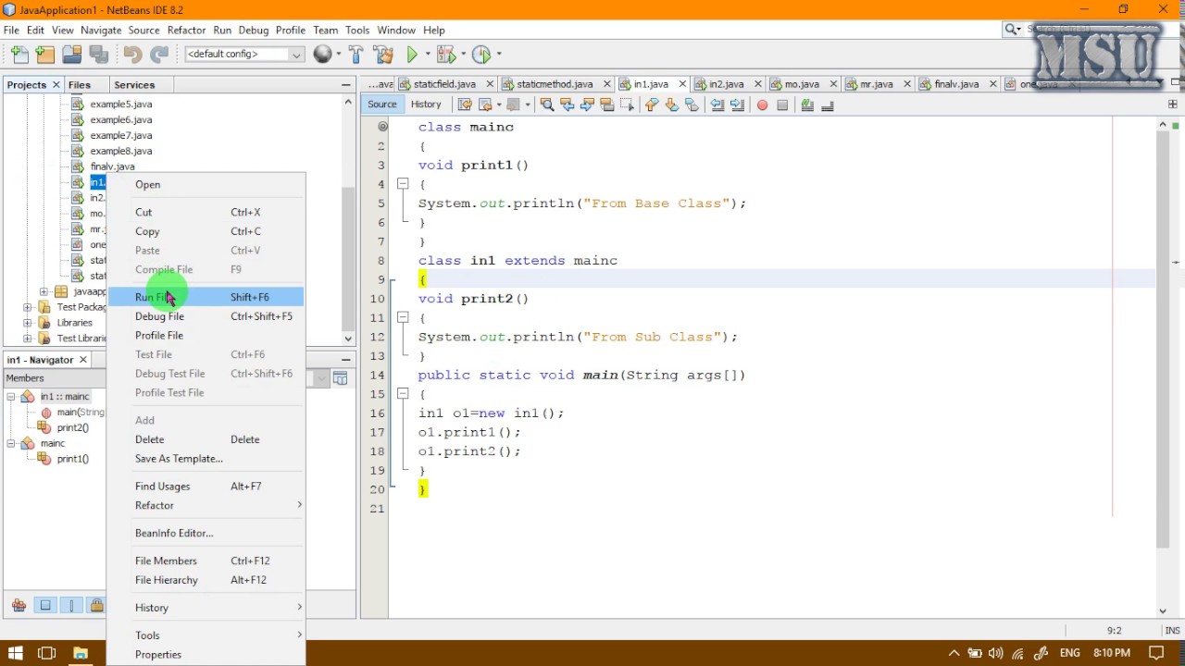Toggle Show Fields filter in Navigator
Image resolution: width=1185 pixels, height=666 pixels.
(44, 605)
